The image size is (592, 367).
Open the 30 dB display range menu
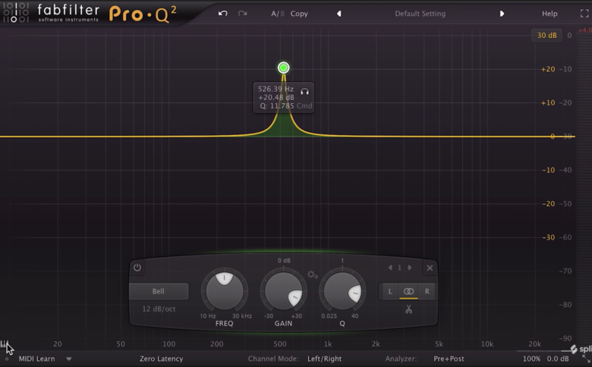(x=546, y=35)
